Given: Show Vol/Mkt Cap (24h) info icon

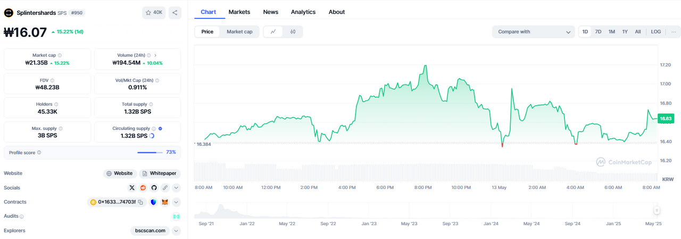Looking at the screenshot, I should (157, 80).
